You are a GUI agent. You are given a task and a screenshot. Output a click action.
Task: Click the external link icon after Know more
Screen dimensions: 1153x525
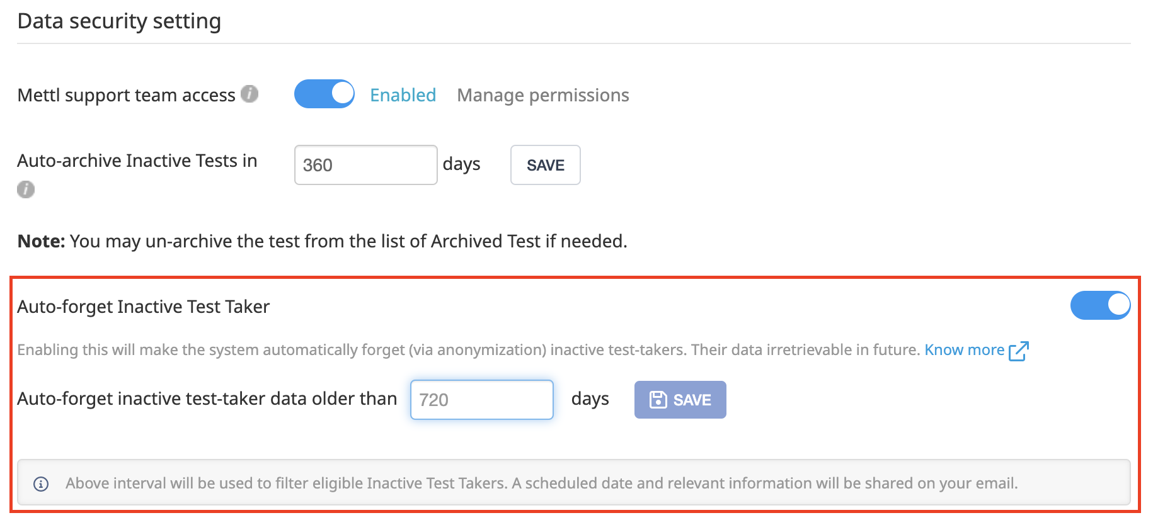(x=1019, y=351)
